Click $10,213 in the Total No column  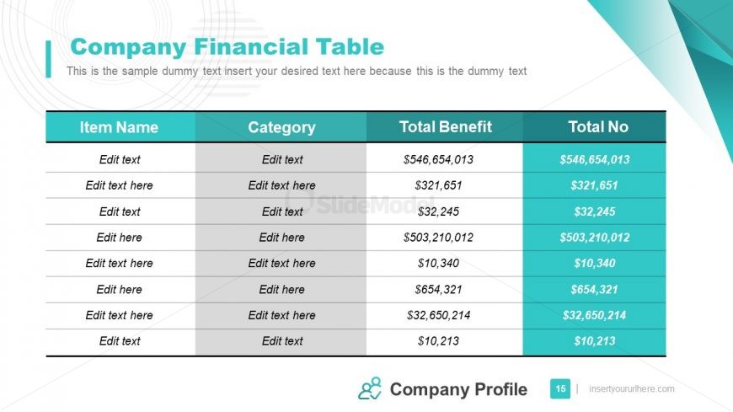pos(595,341)
